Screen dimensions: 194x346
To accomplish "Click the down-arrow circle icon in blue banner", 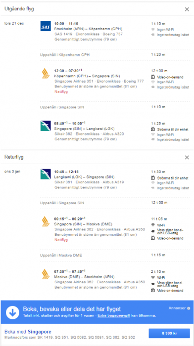I will 12,312.
